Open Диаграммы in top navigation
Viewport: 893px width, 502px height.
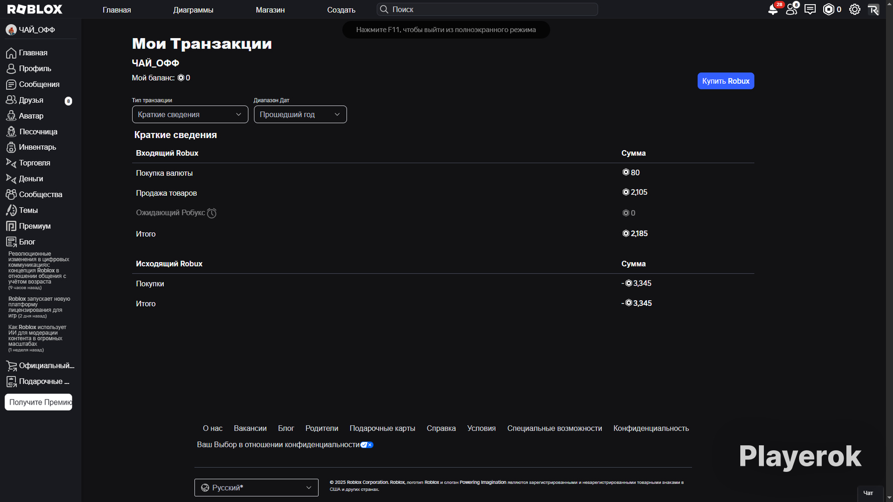193,10
